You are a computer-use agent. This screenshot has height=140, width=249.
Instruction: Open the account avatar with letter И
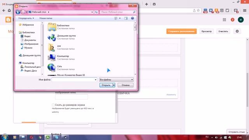point(241,20)
